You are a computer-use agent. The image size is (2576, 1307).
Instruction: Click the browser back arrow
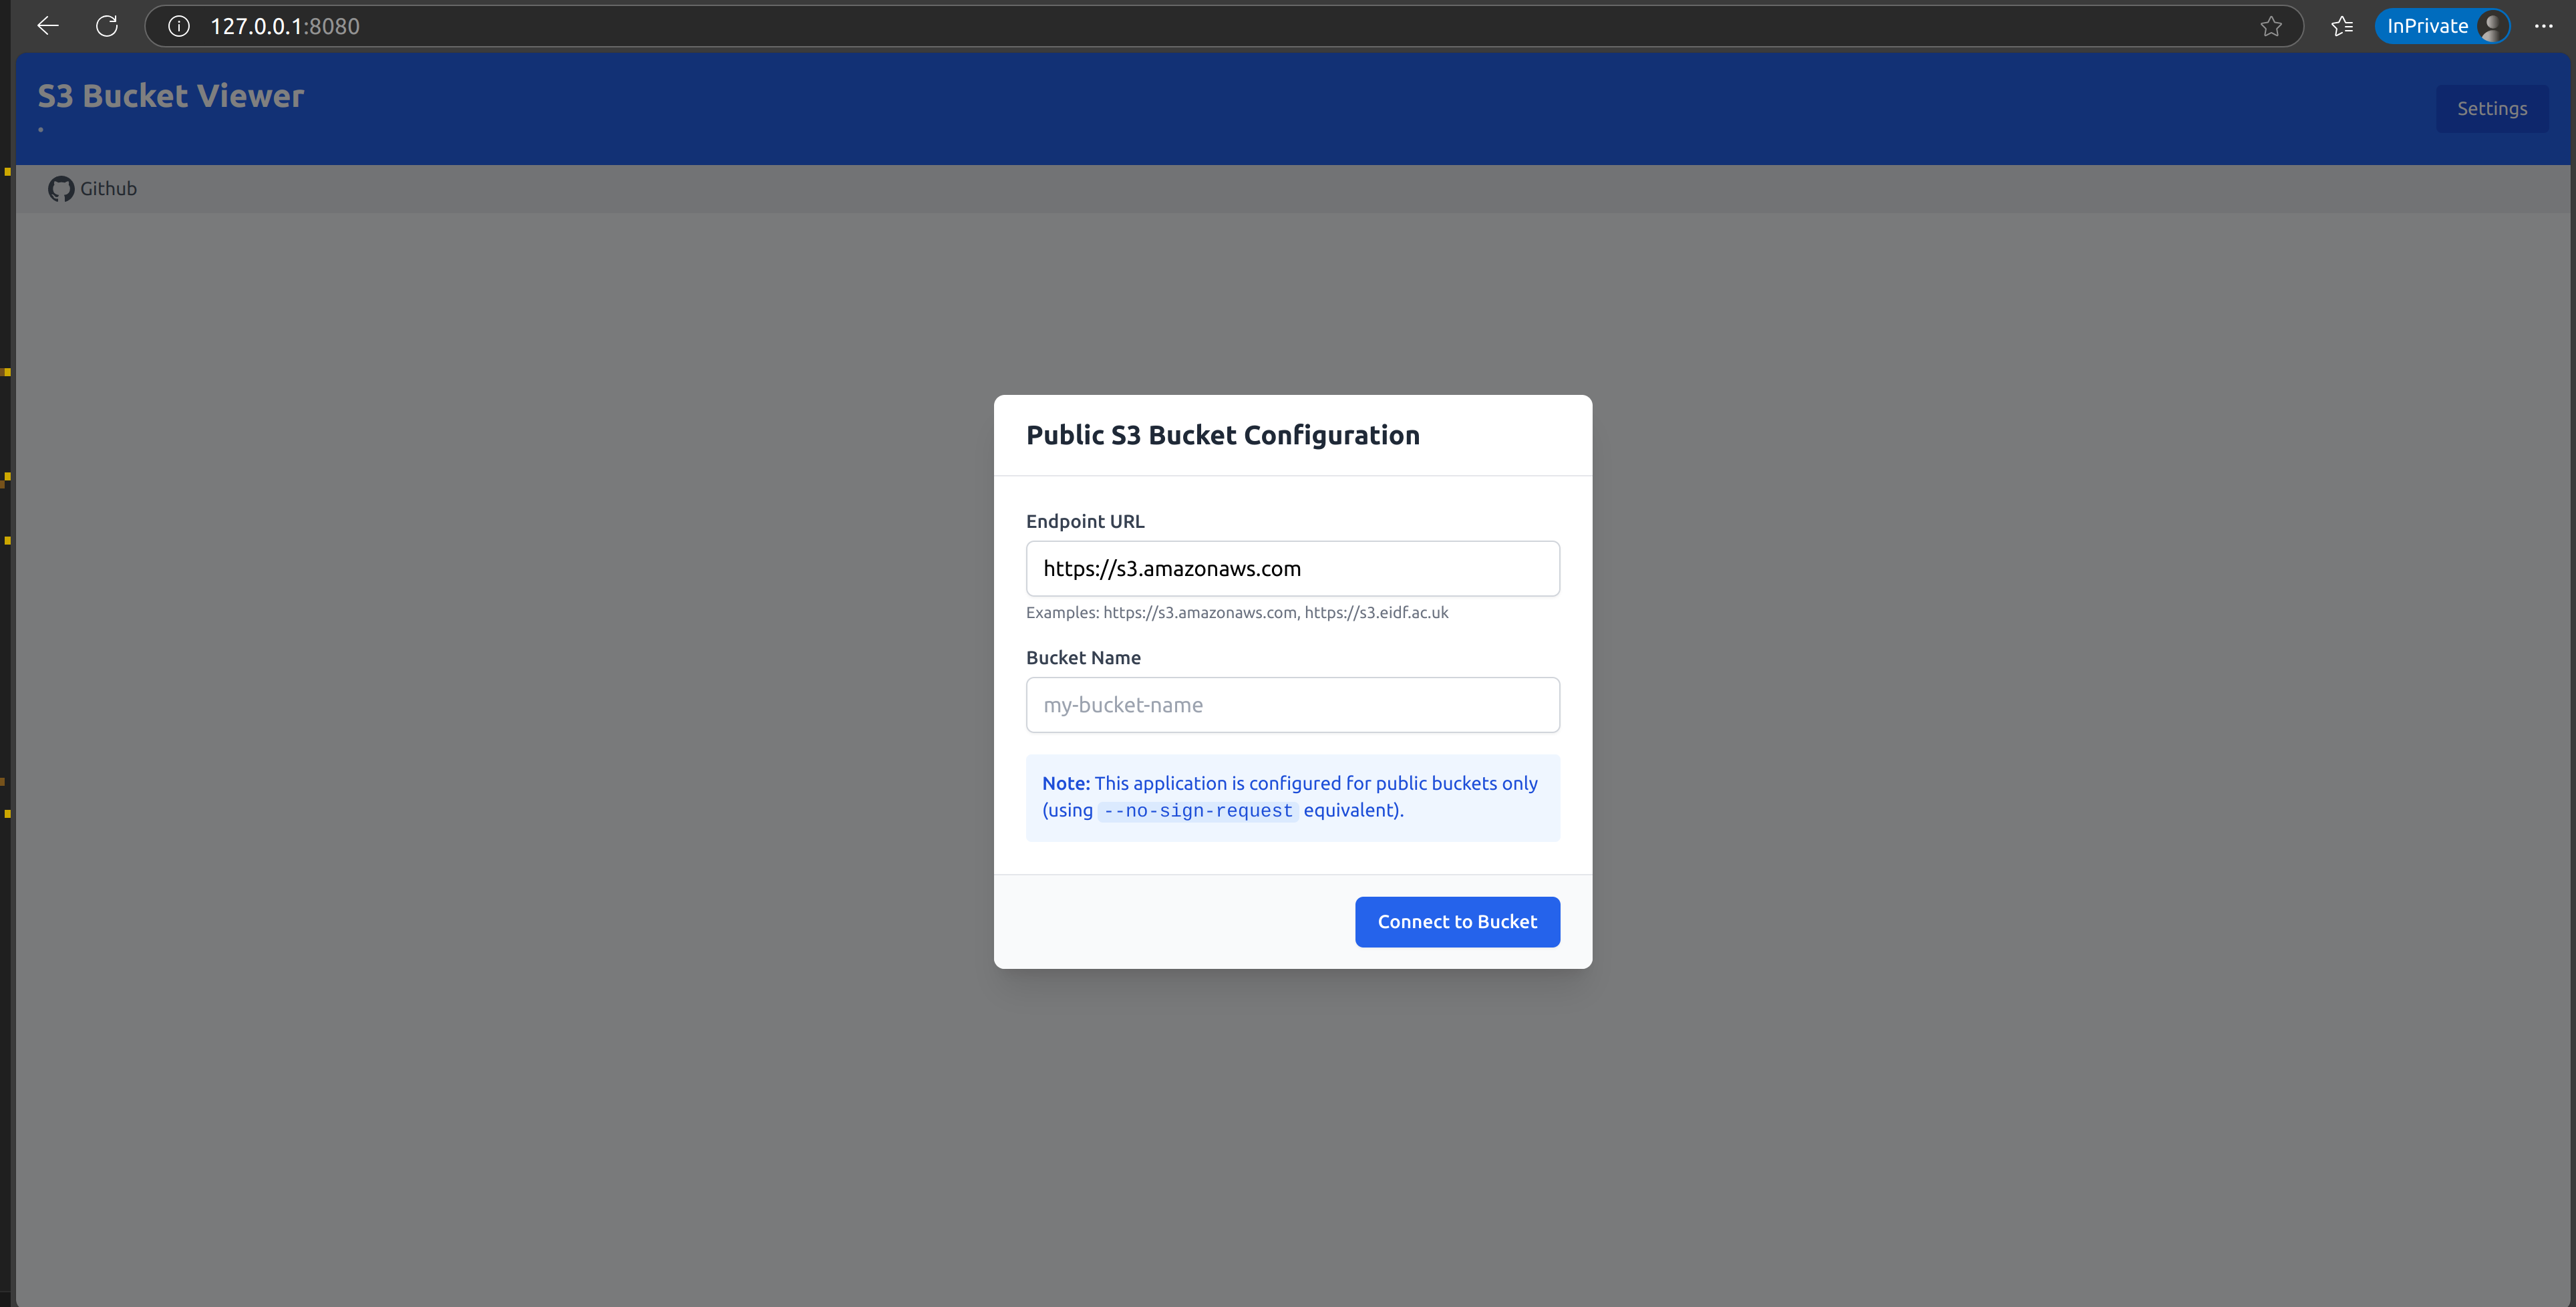(x=47, y=26)
